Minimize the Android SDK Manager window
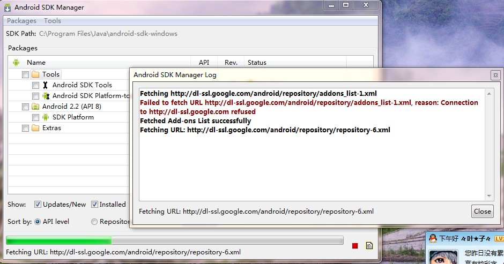This screenshot has height=264, width=504. [331, 5]
